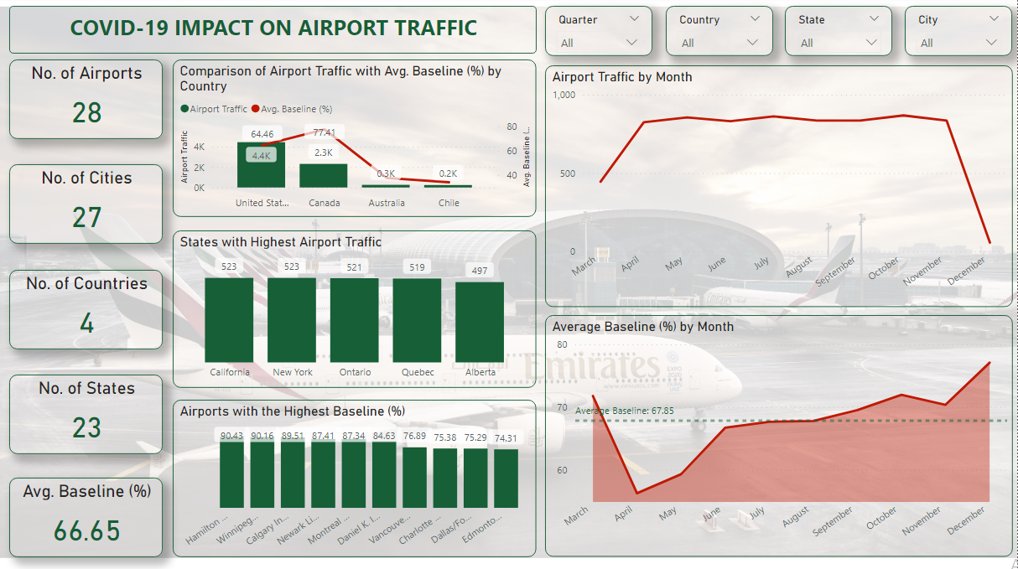Click the green Airport Traffic legend dot
The image size is (1018, 569).
[184, 109]
